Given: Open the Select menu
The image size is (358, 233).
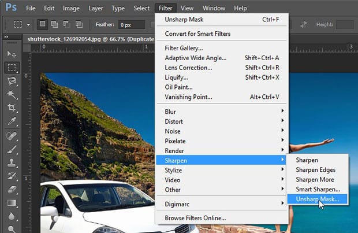Looking at the screenshot, I should pyautogui.click(x=141, y=8).
